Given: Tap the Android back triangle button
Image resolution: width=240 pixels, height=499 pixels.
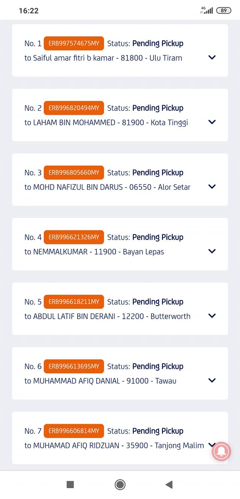Looking at the screenshot, I should point(169,485).
